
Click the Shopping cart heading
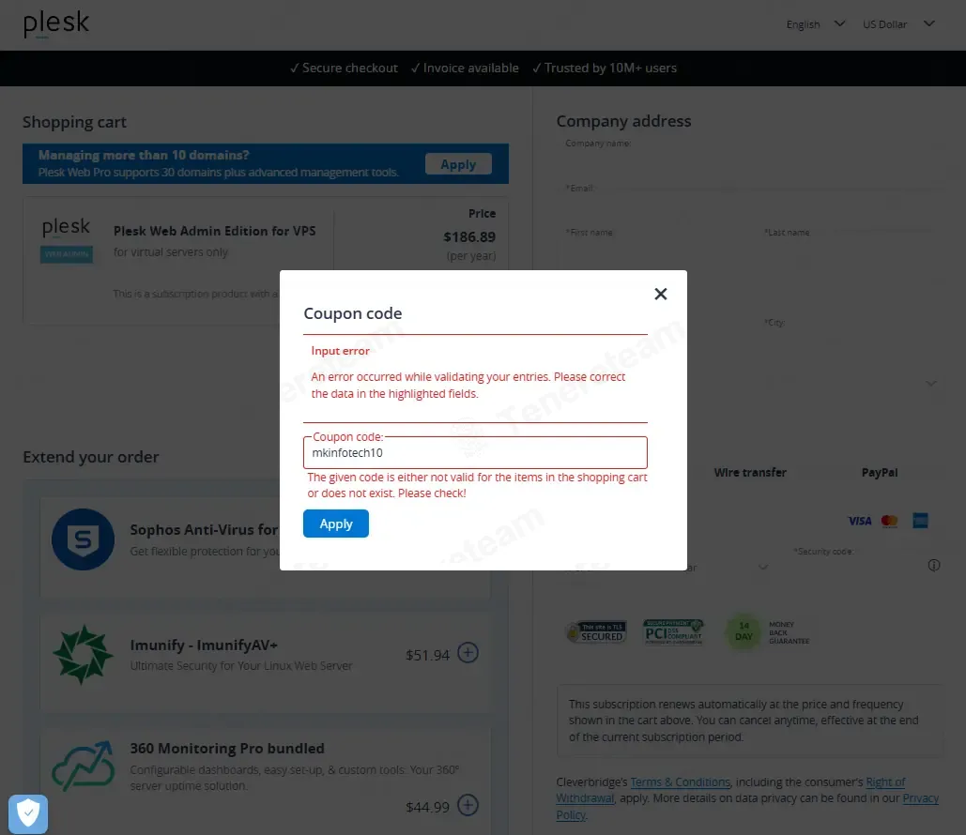[x=74, y=122]
